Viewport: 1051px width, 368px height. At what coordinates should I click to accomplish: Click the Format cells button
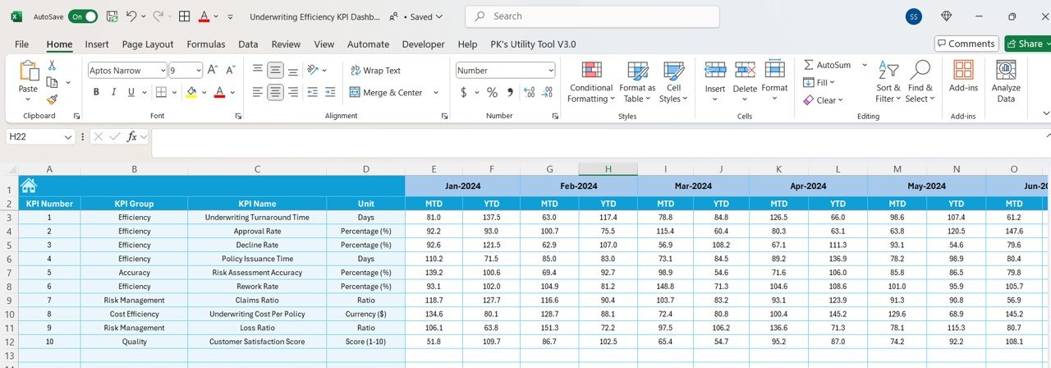(x=774, y=80)
